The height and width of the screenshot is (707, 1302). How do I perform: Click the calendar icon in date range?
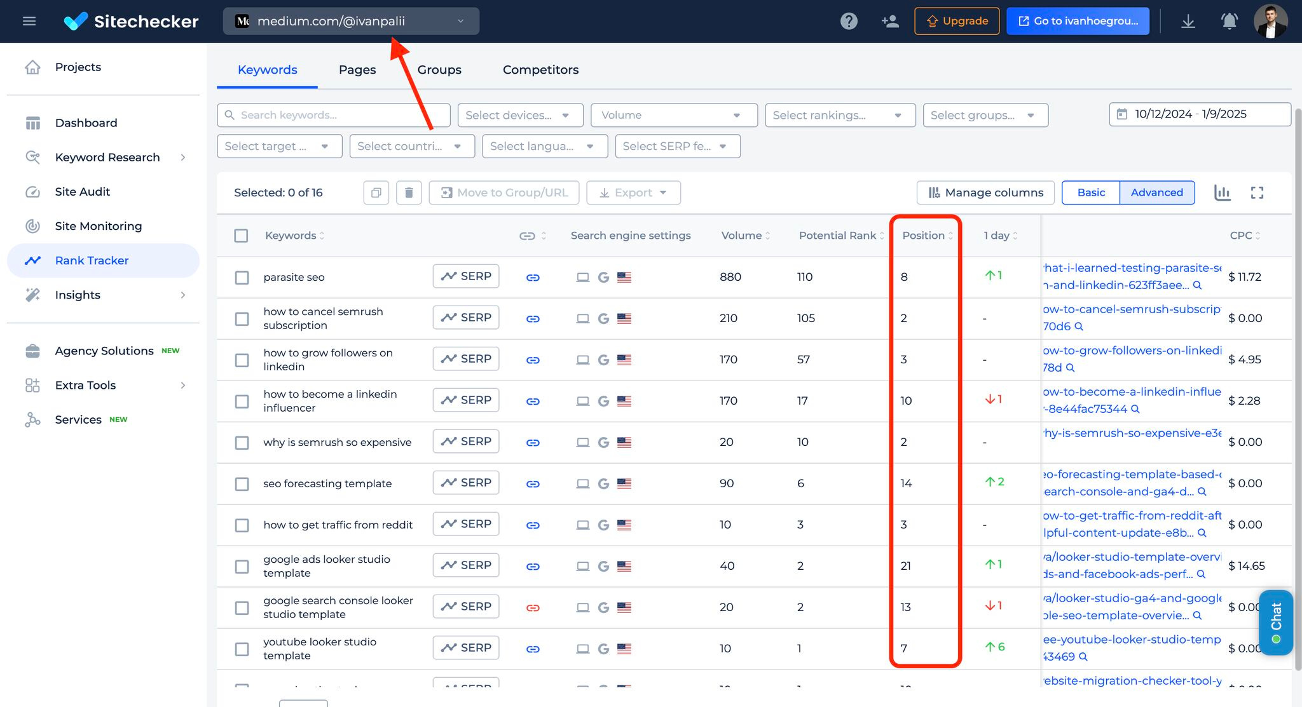pyautogui.click(x=1122, y=114)
